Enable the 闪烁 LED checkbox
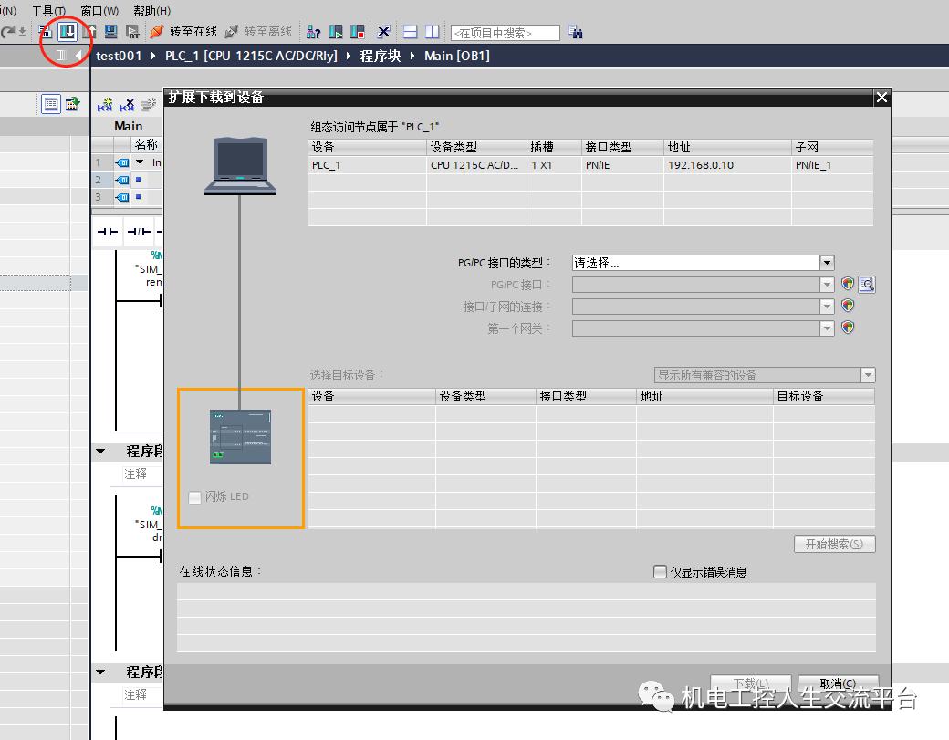The width and height of the screenshot is (949, 740). 194,496
